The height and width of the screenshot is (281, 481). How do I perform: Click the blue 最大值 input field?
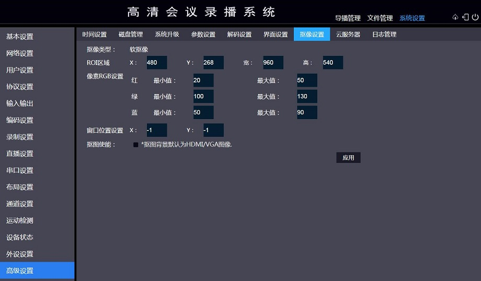click(x=307, y=113)
